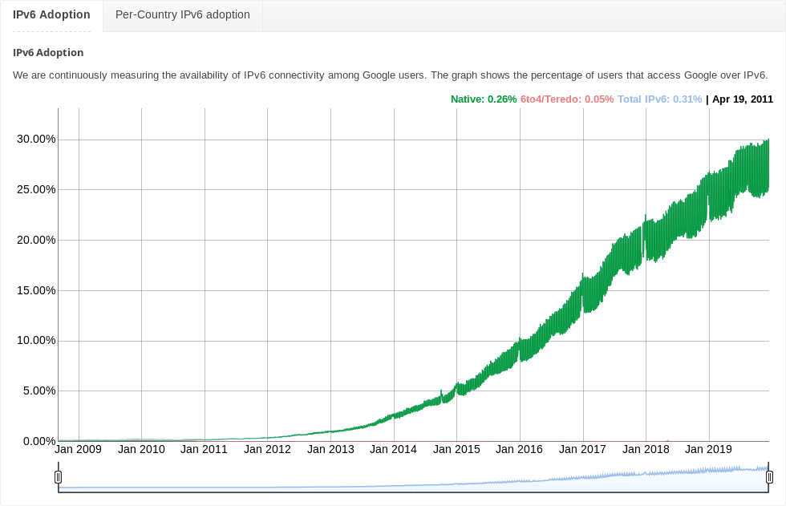This screenshot has width=786, height=506.
Task: Grab the left range slider handle
Action: 58,477
